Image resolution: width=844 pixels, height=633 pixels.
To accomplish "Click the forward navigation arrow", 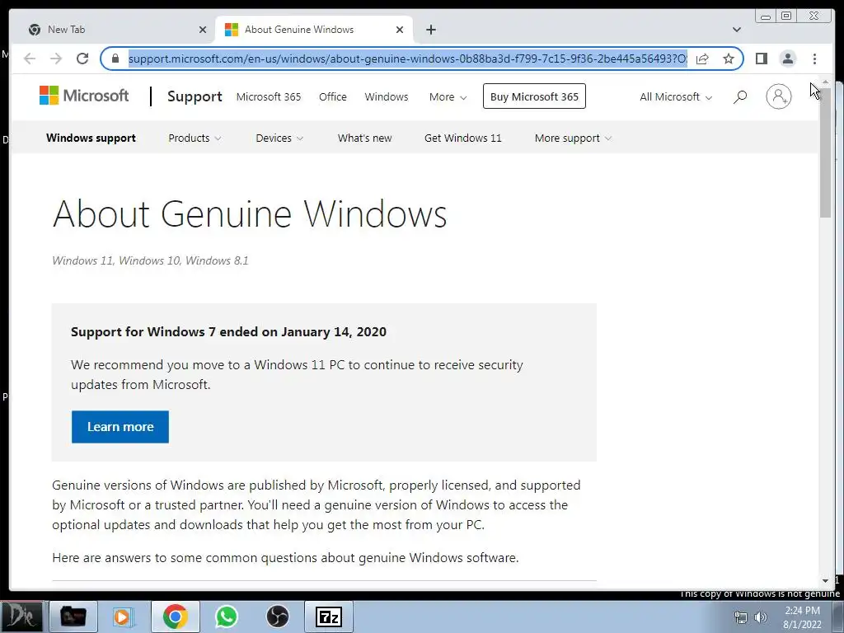I will tap(56, 59).
